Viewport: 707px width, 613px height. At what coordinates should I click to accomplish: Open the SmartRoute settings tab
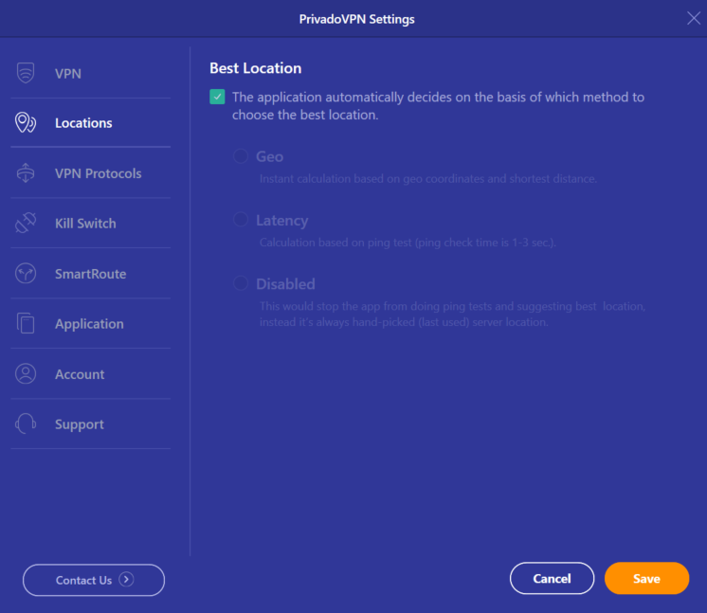click(90, 274)
